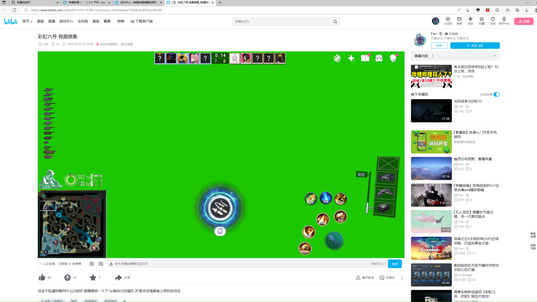Expand 弹幕礼仪 chevron link
The width and height of the screenshot is (537, 302).
pos(378,264)
